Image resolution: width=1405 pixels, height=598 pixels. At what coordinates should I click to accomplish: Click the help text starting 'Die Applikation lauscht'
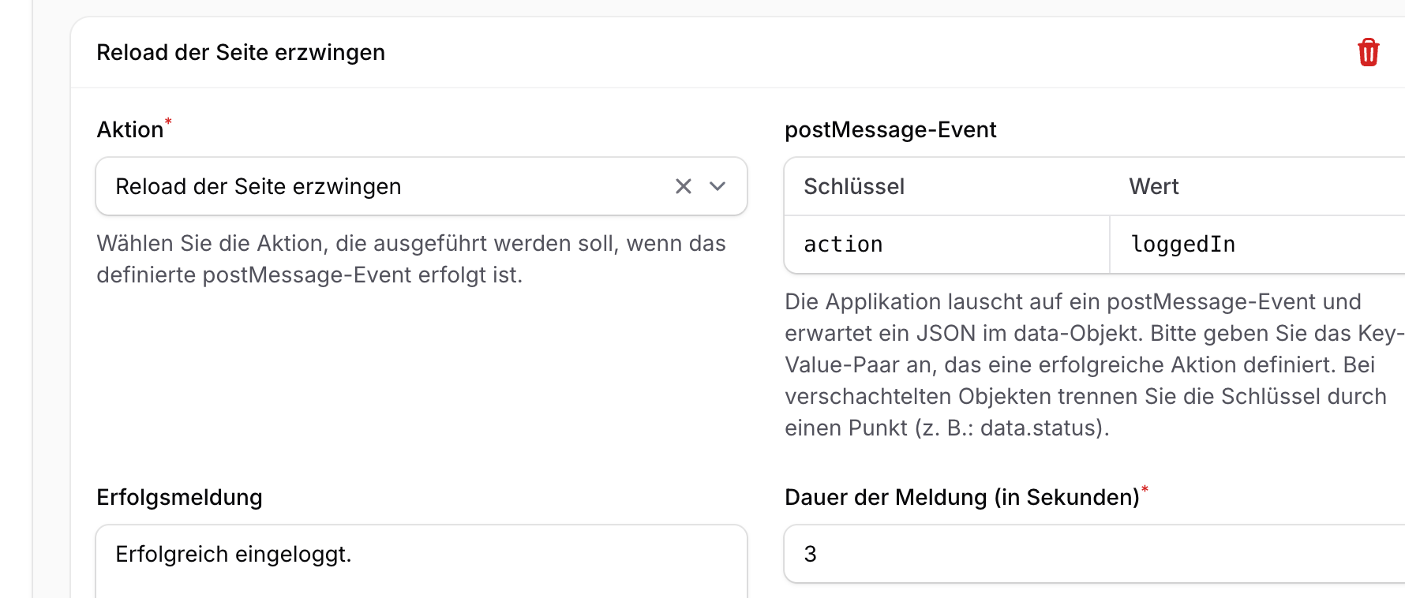[x=1094, y=364]
